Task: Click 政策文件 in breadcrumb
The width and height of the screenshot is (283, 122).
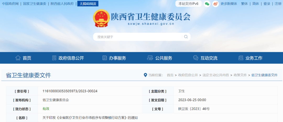Action: click(240, 75)
